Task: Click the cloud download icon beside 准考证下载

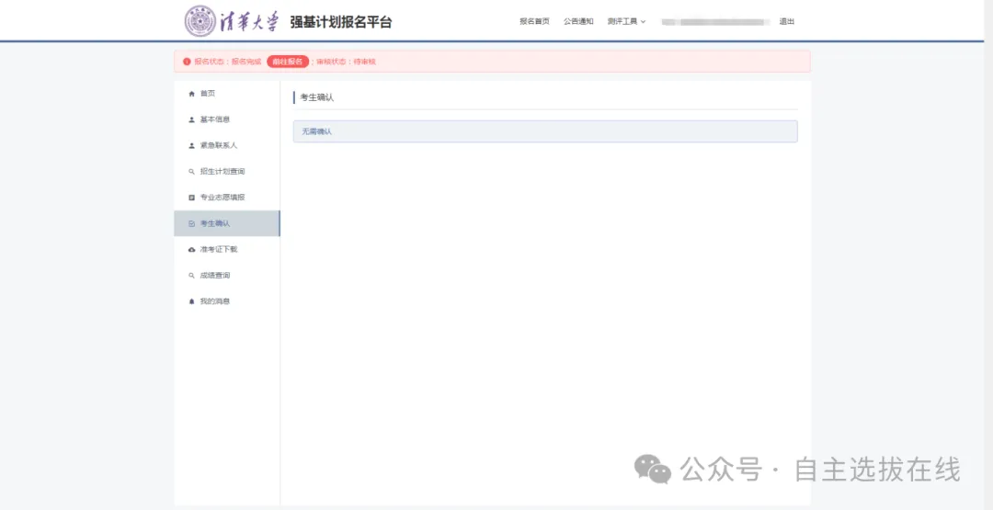Action: (x=191, y=249)
